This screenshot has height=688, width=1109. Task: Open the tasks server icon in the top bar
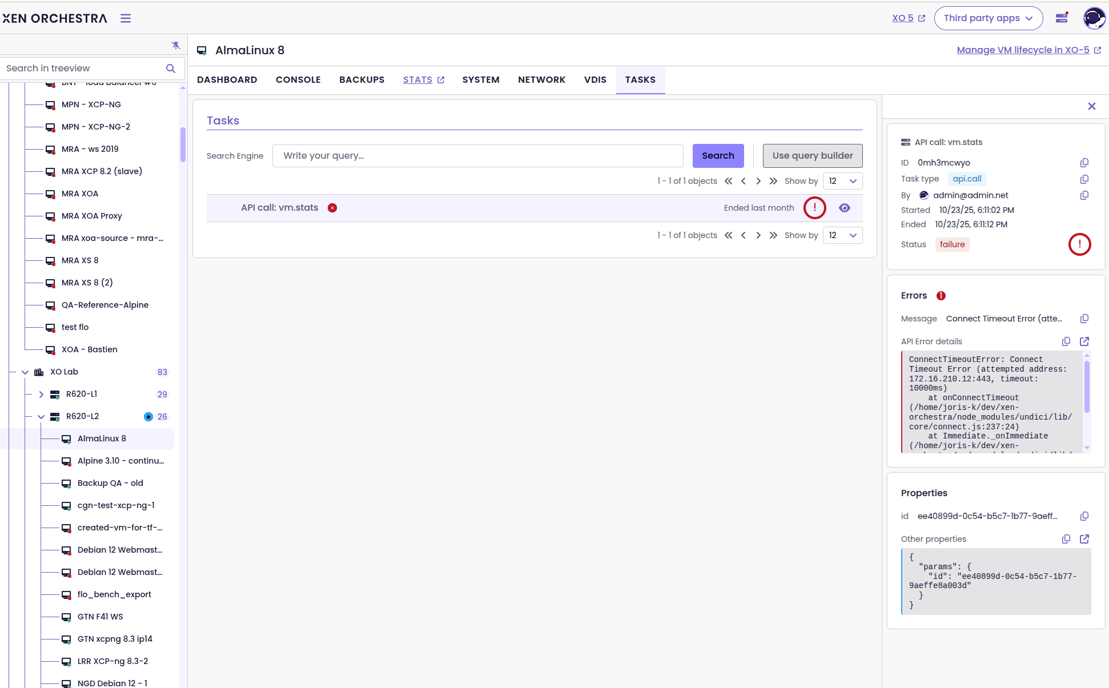(1062, 18)
